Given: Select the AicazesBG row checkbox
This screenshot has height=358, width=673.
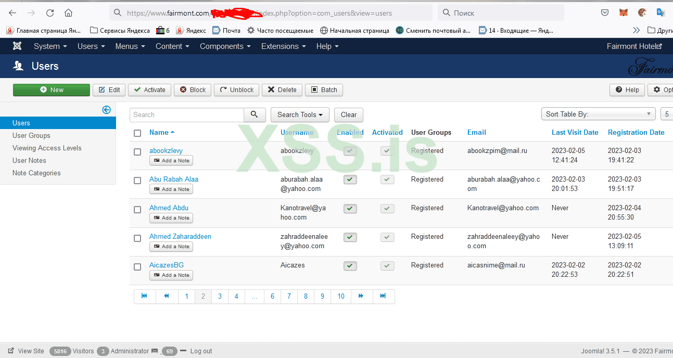Looking at the screenshot, I should pyautogui.click(x=137, y=267).
